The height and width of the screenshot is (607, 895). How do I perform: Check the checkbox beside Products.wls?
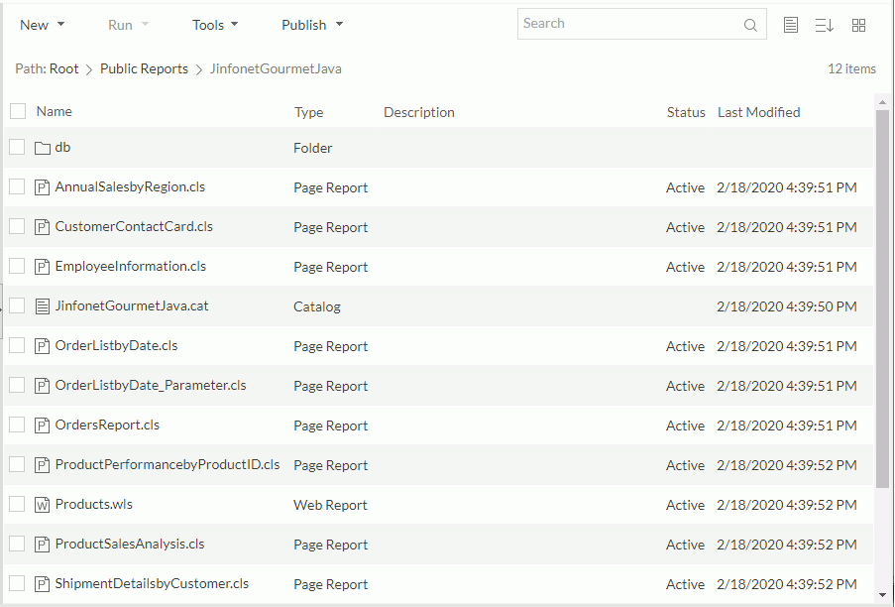click(16, 504)
